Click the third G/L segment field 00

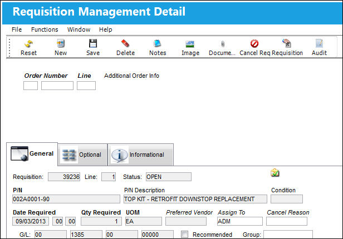(122, 235)
